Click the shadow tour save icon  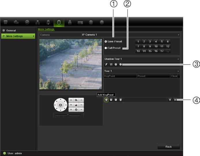pos(111,65)
